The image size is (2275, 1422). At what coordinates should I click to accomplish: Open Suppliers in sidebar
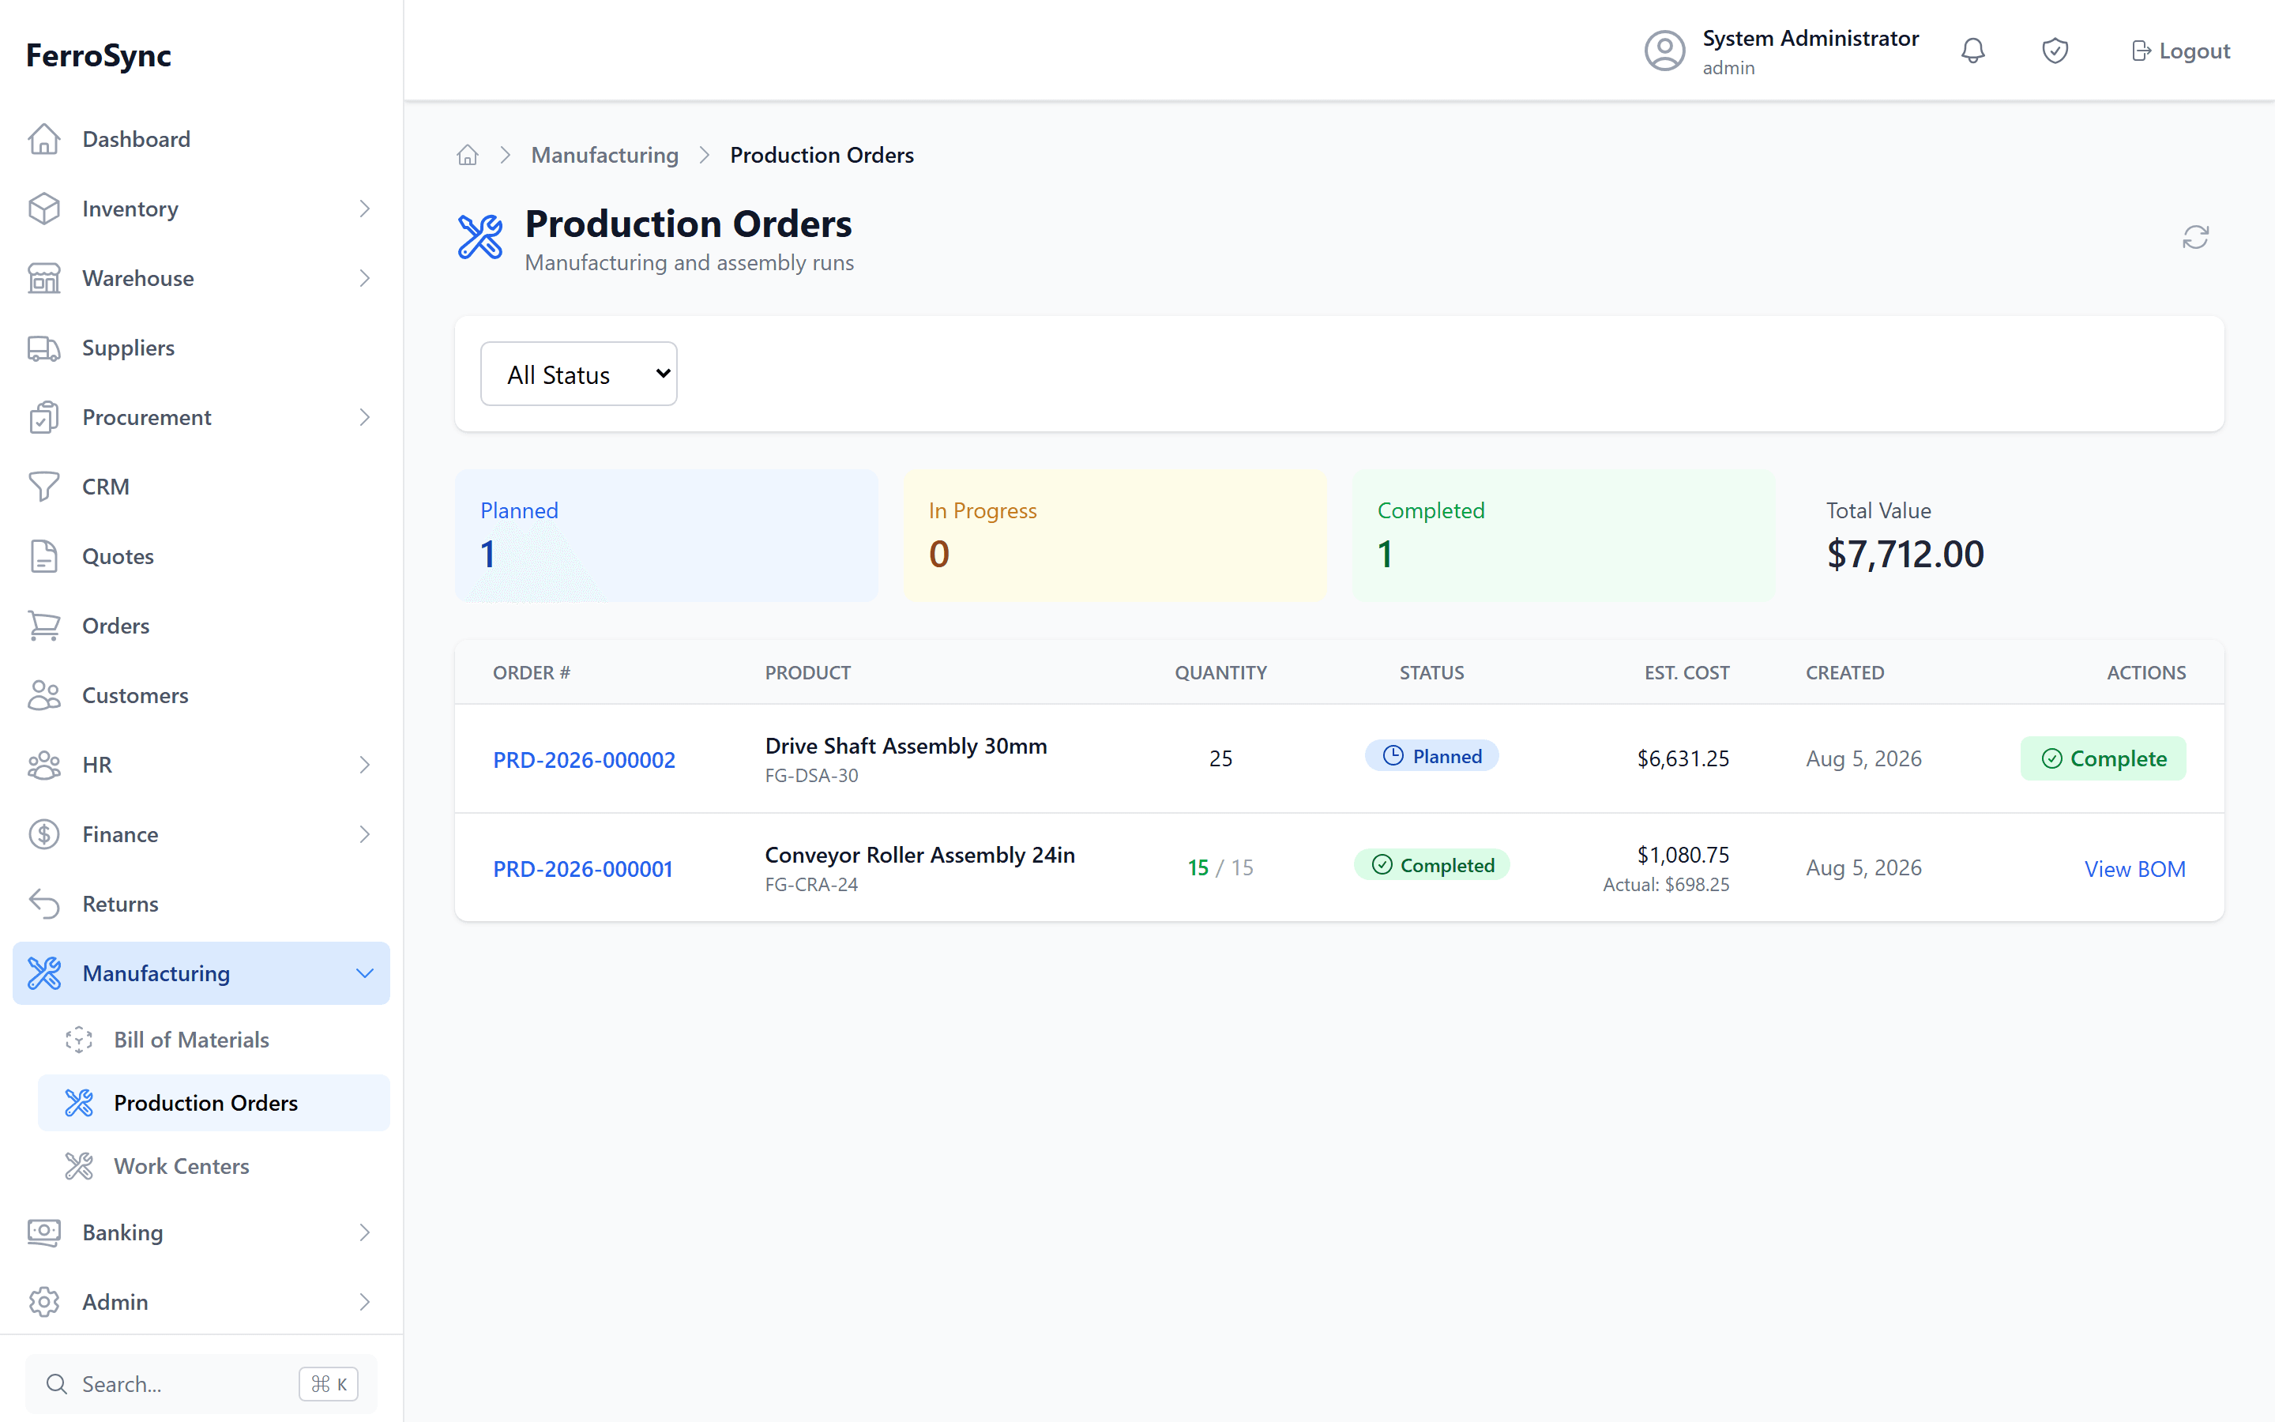coord(201,348)
